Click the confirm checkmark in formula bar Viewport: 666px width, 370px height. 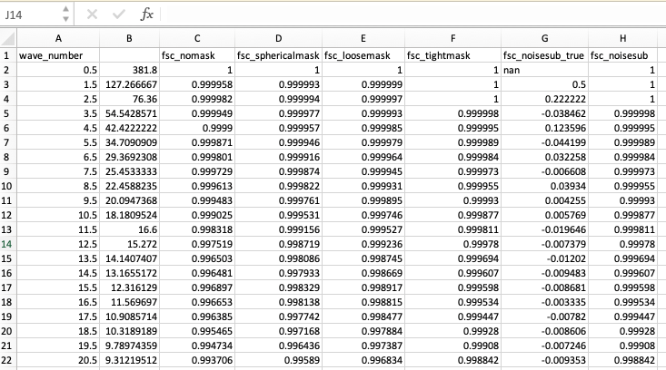(x=119, y=15)
